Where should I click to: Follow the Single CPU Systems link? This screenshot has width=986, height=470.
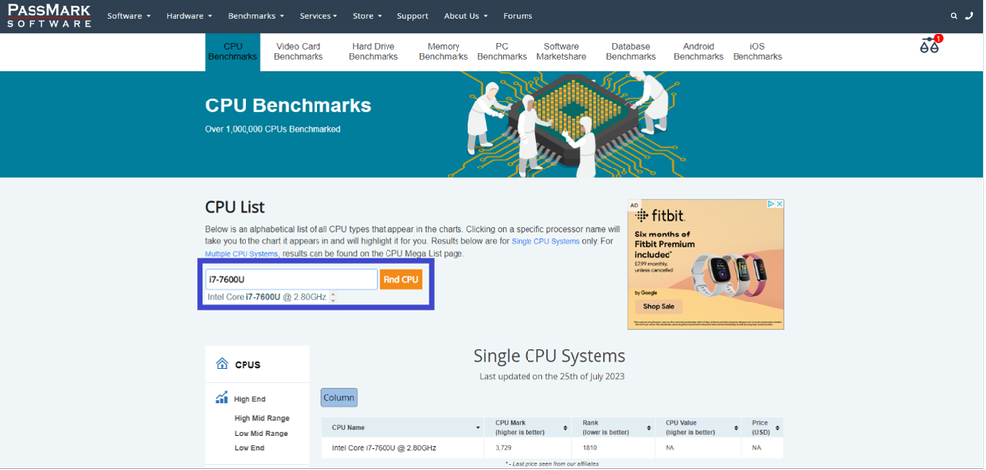pos(545,241)
